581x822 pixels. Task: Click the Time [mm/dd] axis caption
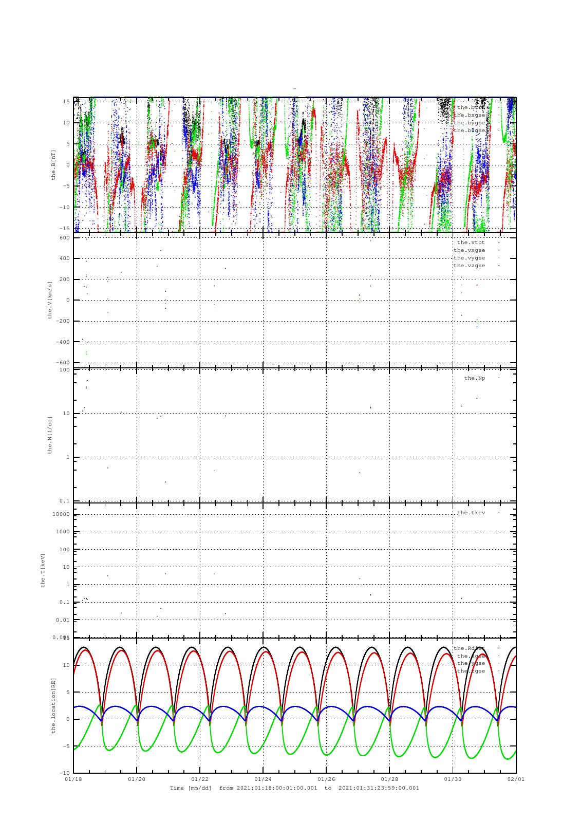click(x=191, y=788)
